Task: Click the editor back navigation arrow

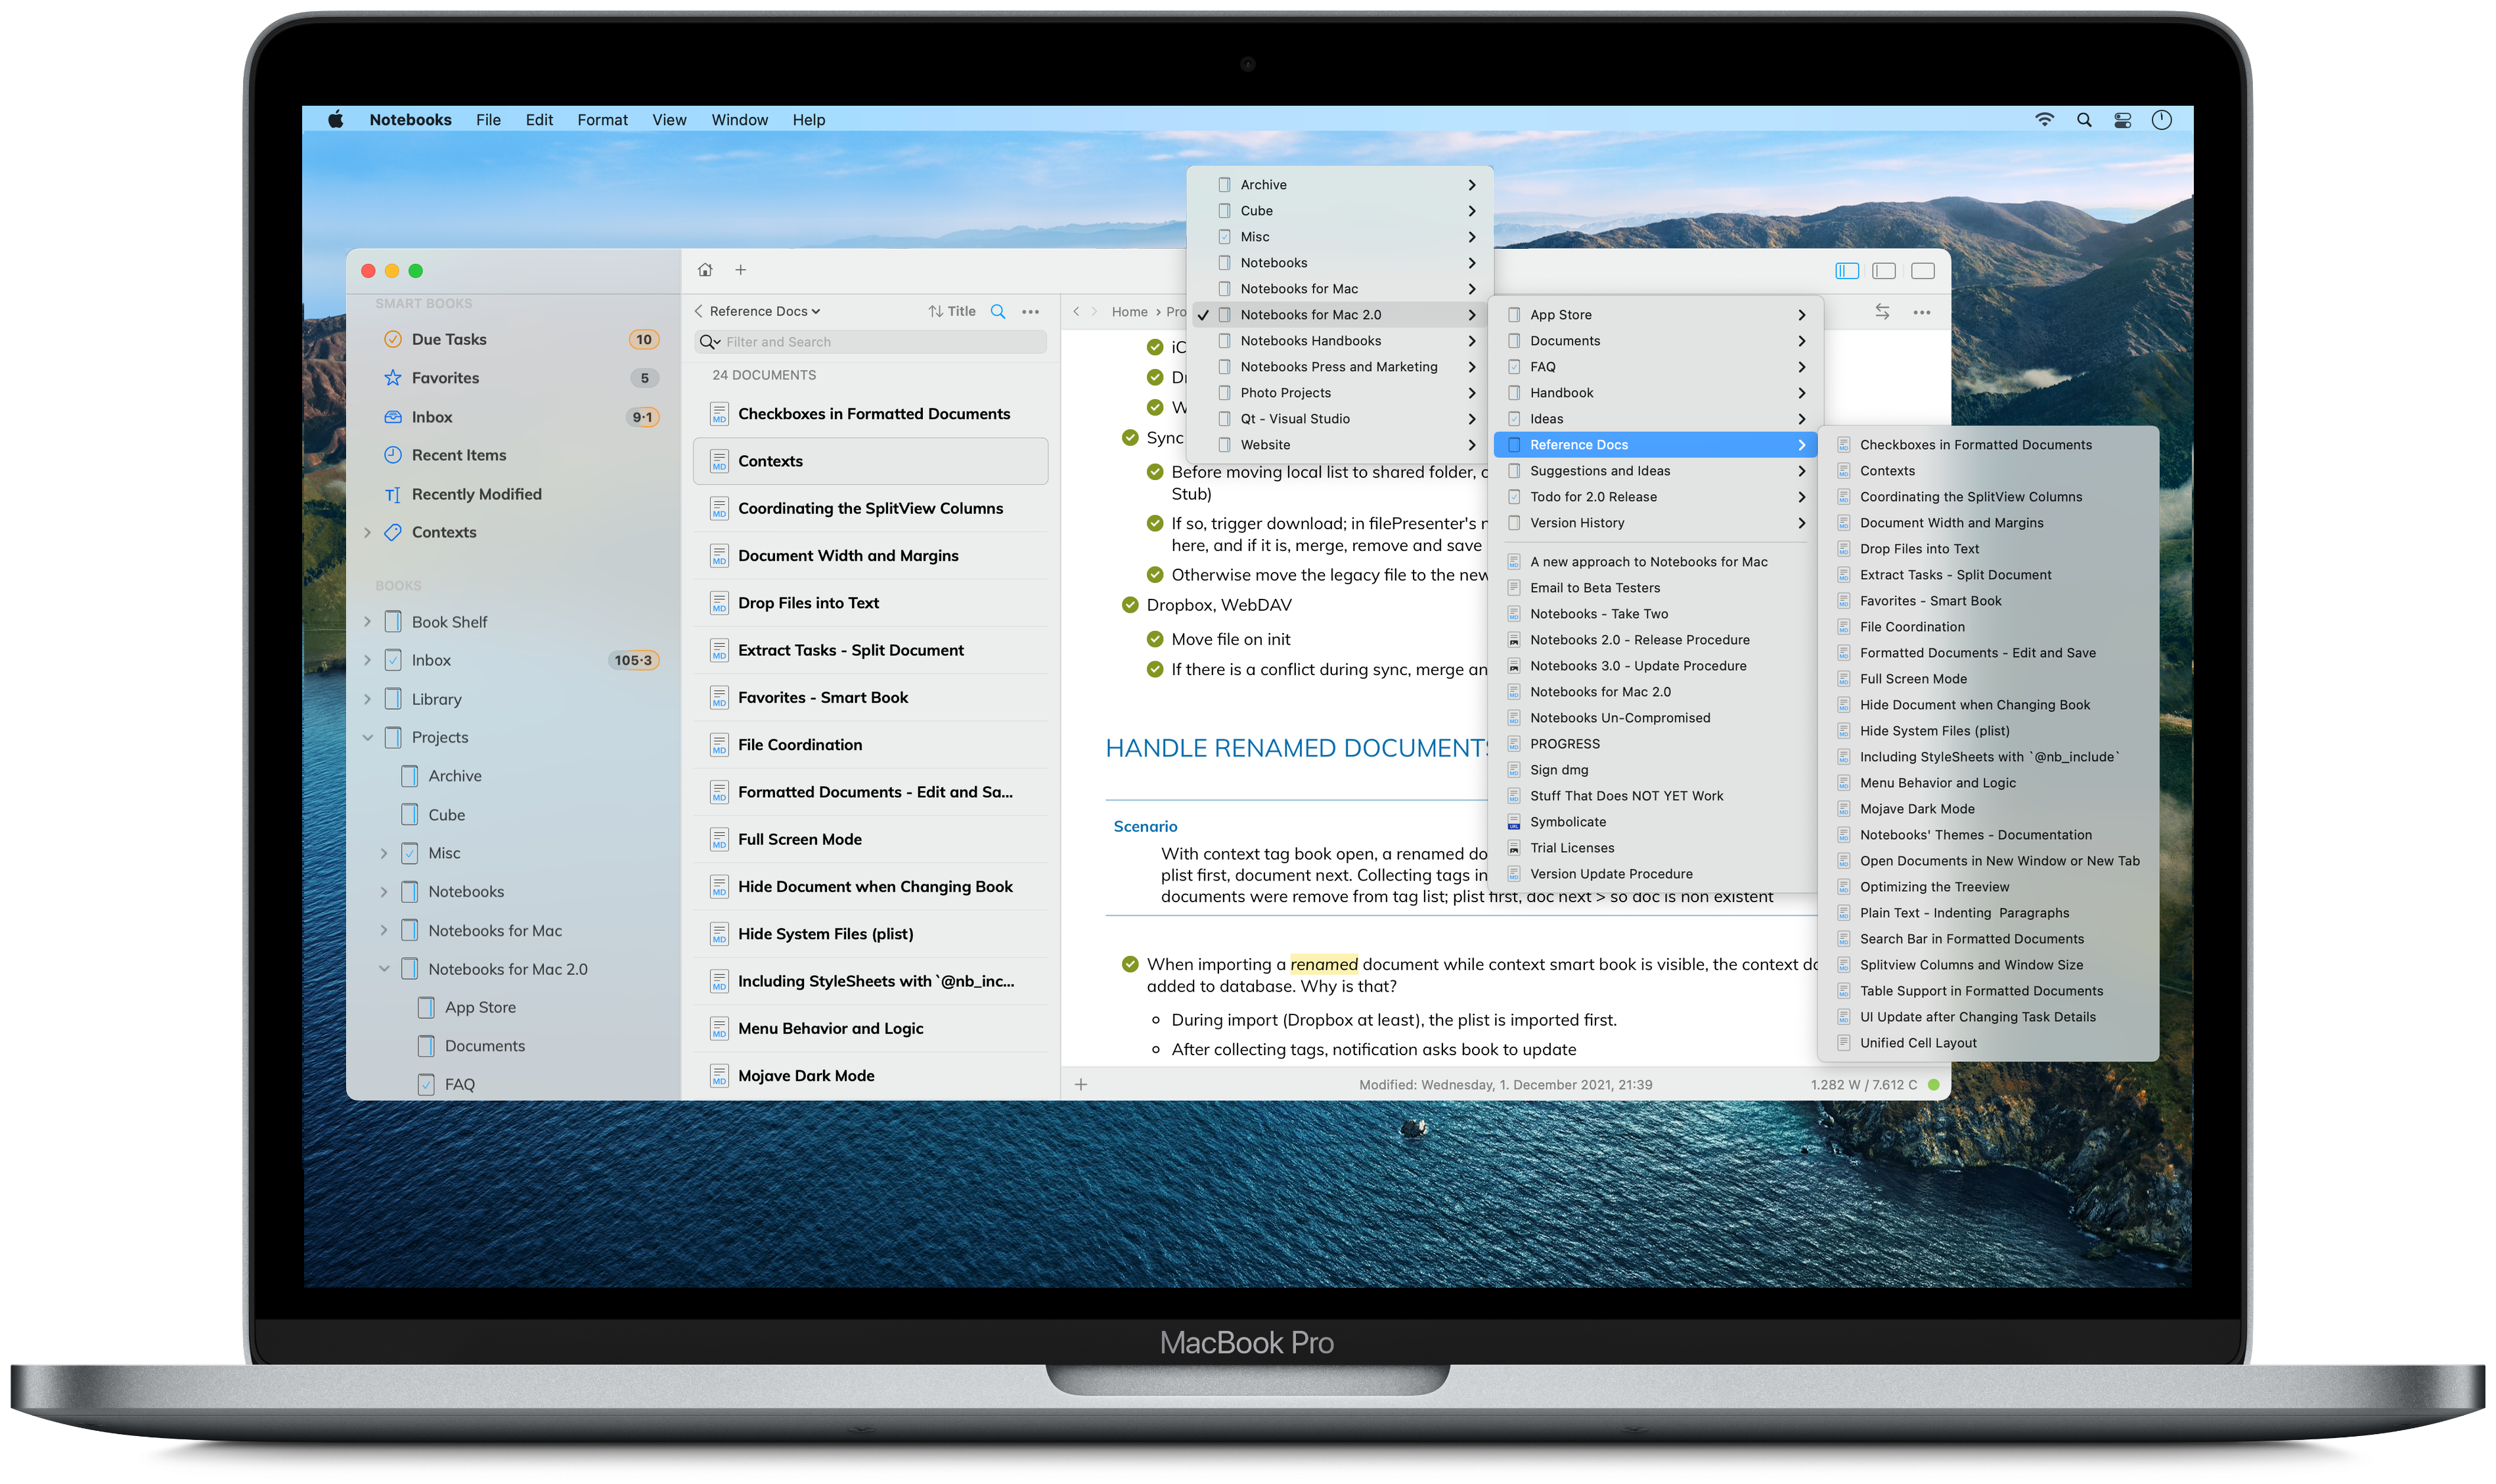Action: (x=1076, y=312)
